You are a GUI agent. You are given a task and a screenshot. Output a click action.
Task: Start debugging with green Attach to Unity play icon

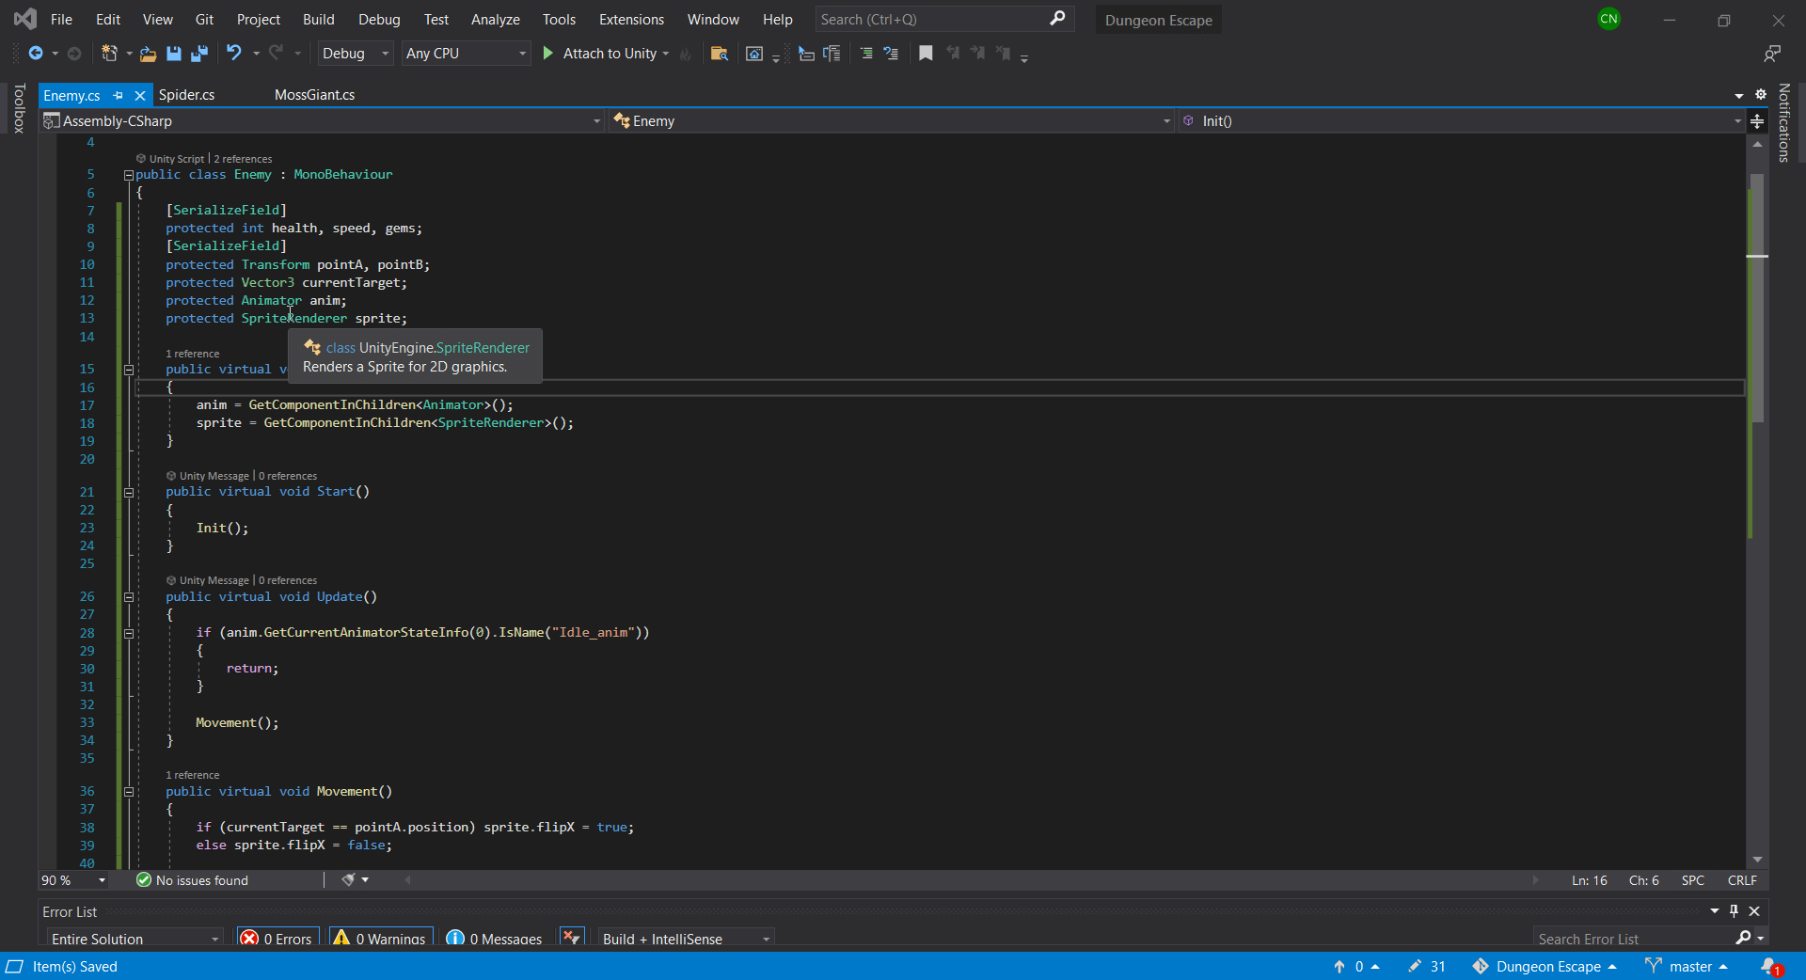pos(548,54)
